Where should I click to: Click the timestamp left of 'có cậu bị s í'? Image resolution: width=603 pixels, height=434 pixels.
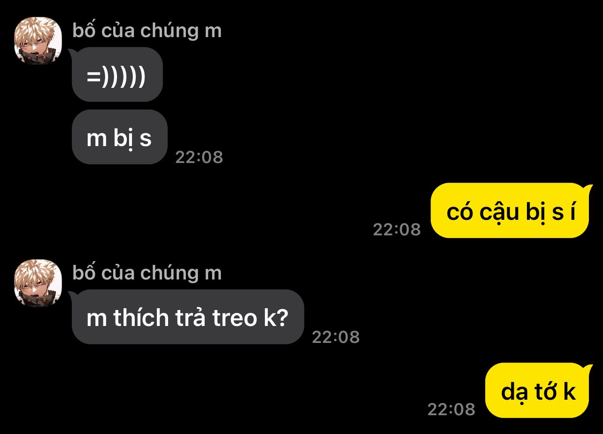click(x=397, y=230)
